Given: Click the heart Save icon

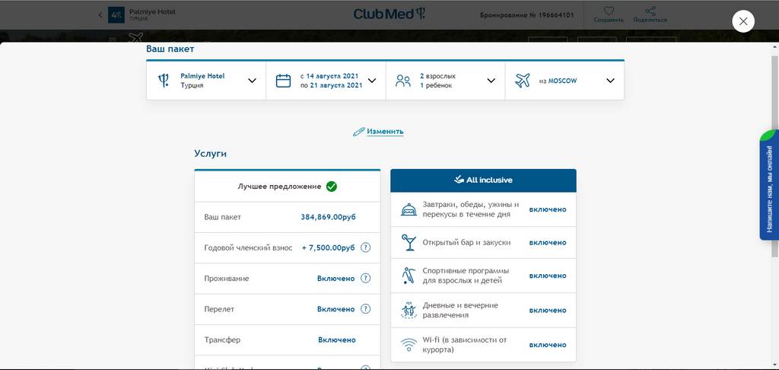Looking at the screenshot, I should pos(609,11).
